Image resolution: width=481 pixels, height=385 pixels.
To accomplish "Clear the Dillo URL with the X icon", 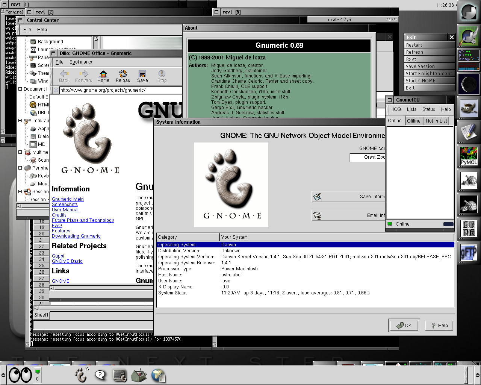I will point(56,90).
